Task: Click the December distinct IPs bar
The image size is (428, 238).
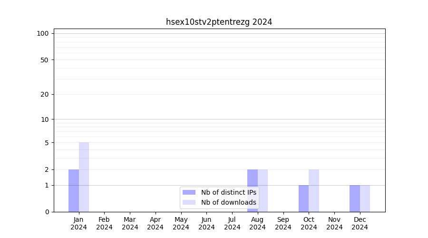Action: (x=355, y=198)
